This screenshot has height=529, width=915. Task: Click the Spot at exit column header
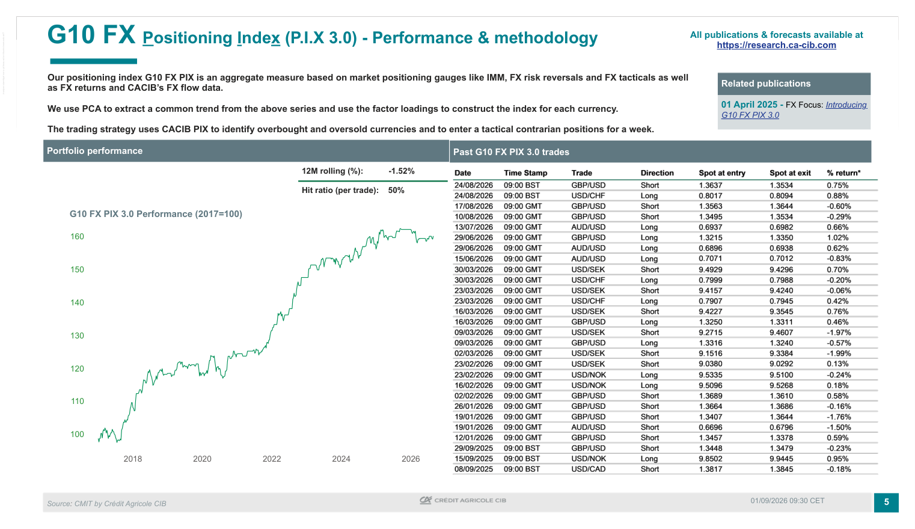[790, 173]
